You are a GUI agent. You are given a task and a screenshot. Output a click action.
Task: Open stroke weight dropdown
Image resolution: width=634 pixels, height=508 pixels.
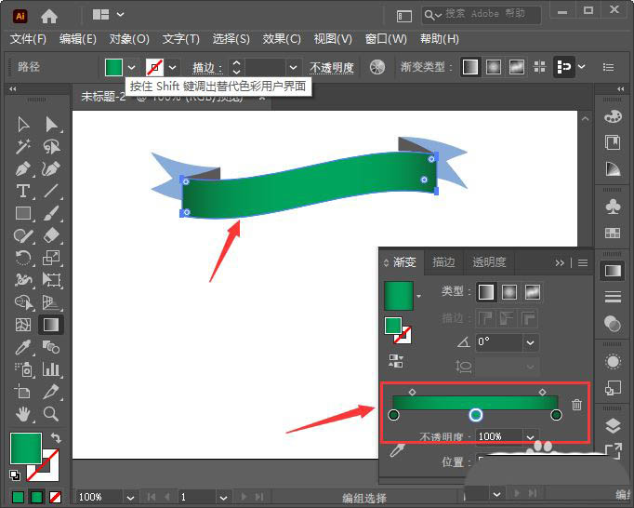click(x=294, y=68)
